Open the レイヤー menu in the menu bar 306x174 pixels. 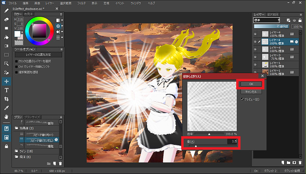(x=50, y=3)
